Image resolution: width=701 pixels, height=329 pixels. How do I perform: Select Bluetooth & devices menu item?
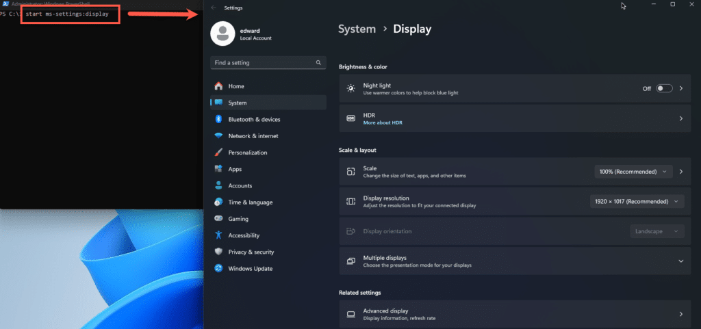tap(268, 119)
